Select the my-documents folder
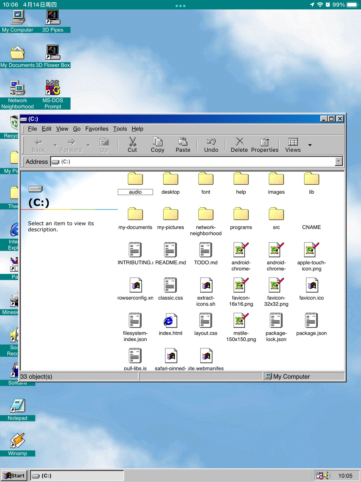This screenshot has width=361, height=482. coord(135,219)
